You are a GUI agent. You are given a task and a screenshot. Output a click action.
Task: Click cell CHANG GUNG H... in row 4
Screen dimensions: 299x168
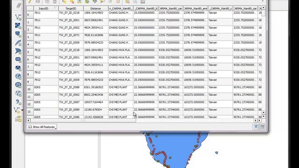121,44
